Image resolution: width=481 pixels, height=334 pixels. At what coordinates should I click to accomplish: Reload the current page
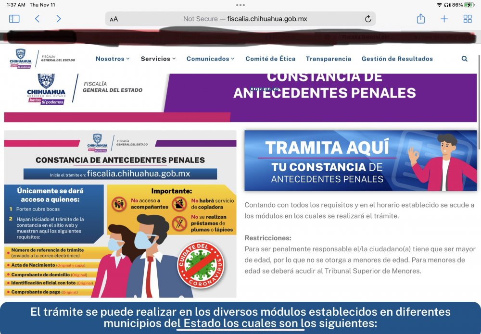coord(368,19)
